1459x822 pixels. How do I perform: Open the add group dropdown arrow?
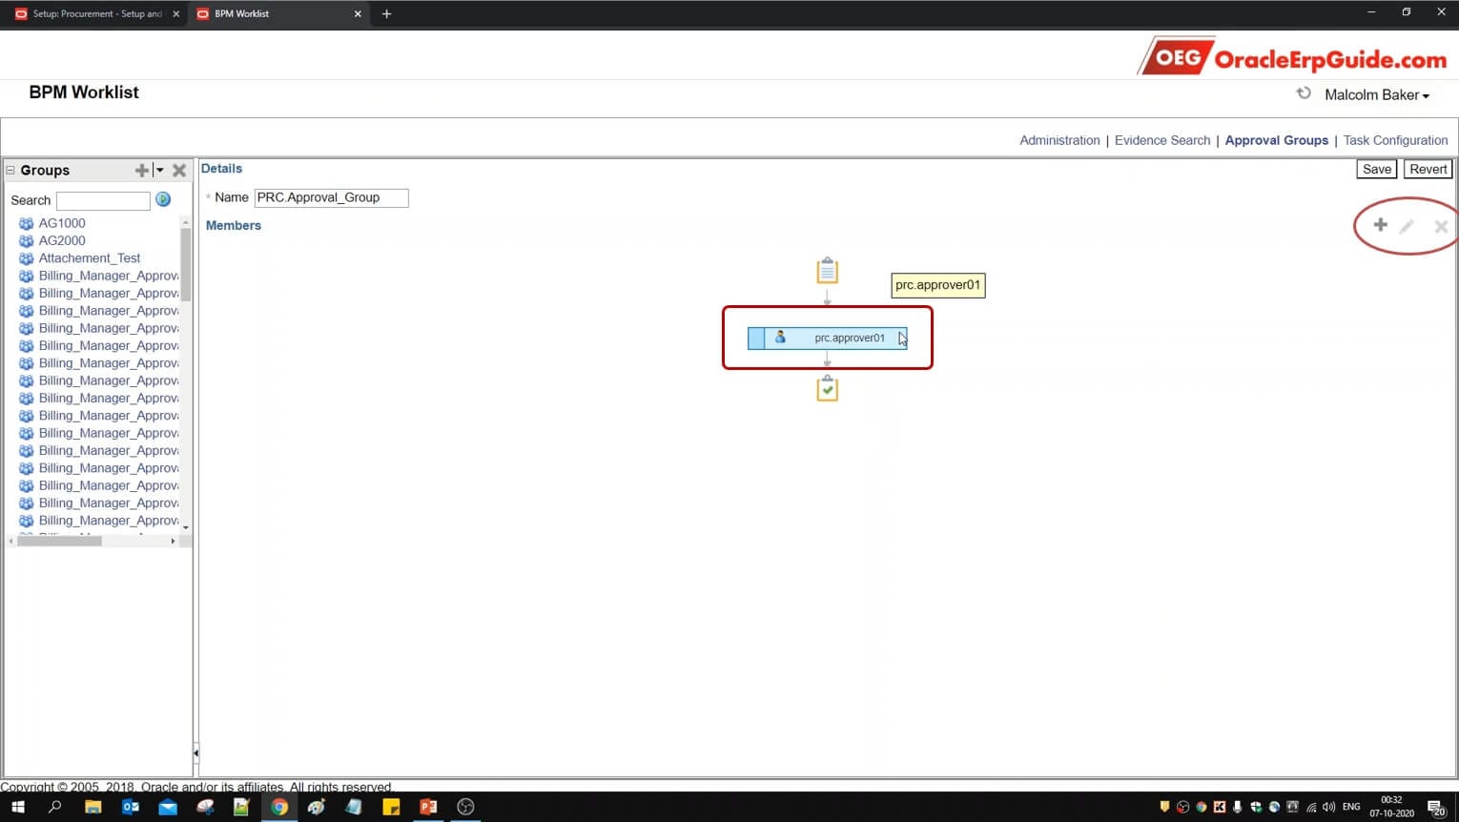(x=159, y=170)
